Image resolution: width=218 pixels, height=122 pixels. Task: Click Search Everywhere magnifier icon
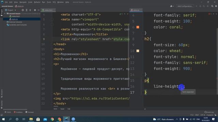pos(212,6)
